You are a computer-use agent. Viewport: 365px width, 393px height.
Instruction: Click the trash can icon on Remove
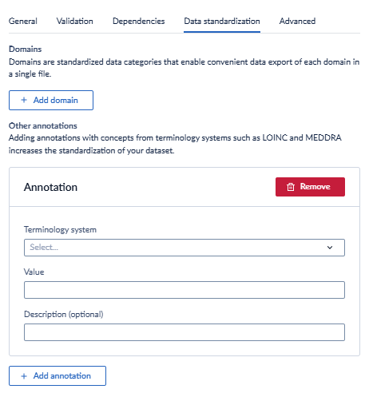tap(291, 187)
